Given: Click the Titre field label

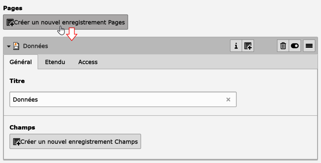Looking at the screenshot, I should pyautogui.click(x=17, y=81).
